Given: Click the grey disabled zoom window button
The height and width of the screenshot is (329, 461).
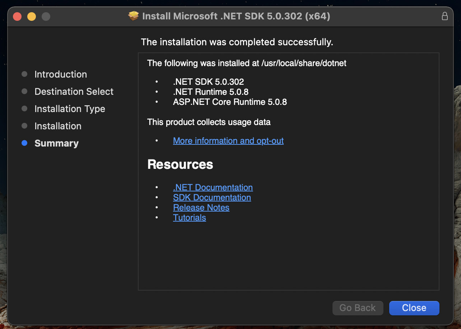Looking at the screenshot, I should click(x=46, y=17).
